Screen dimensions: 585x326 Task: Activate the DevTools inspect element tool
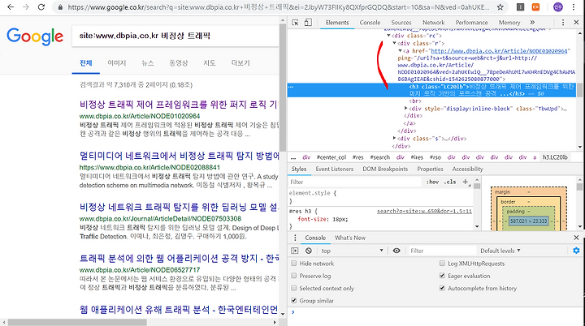pyautogui.click(x=295, y=23)
